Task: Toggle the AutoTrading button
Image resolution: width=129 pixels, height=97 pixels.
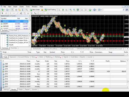Action: click(50, 10)
